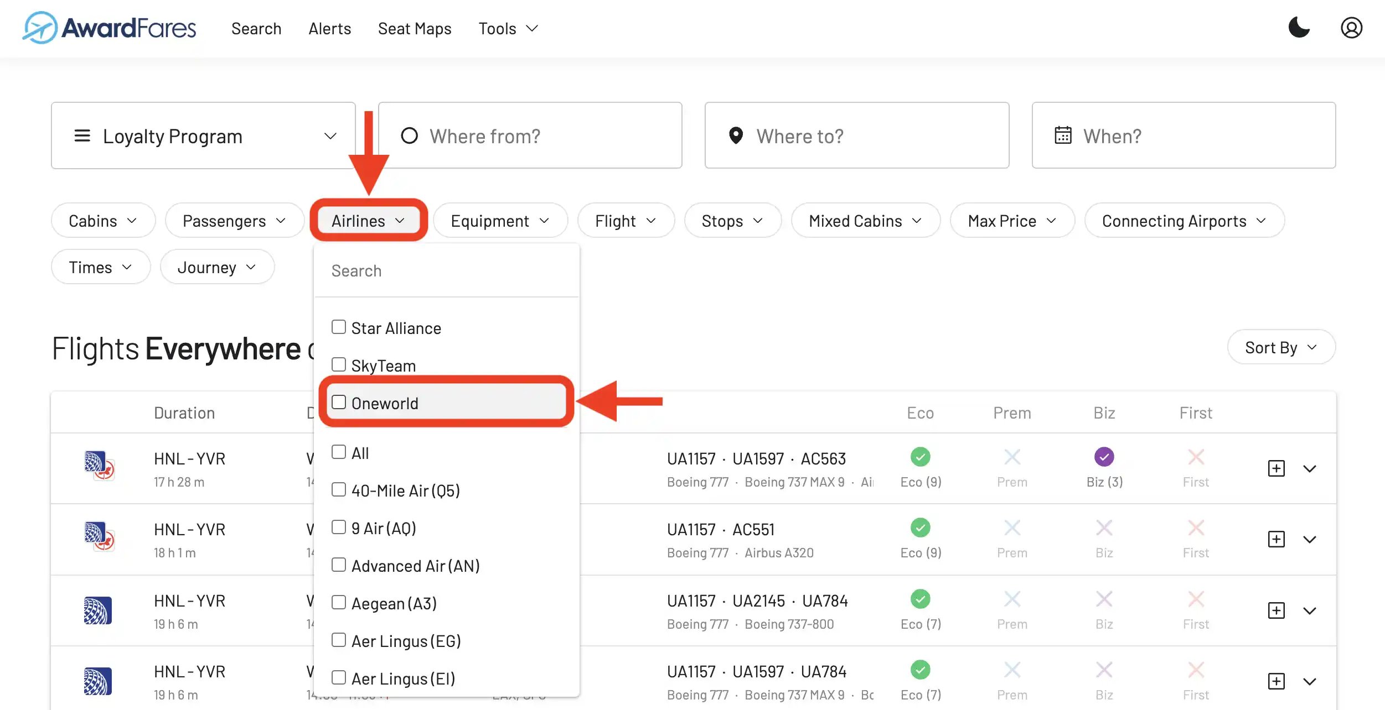This screenshot has height=710, width=1385.
Task: Click the plus icon in the UA1157 · UA1597 · AC563 row
Action: [x=1276, y=468]
